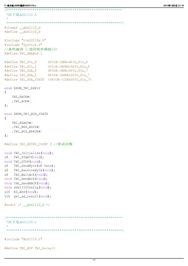The image size is (188, 266).
Task: Click the get_ad_result function prototype
Action: tap(28, 196)
